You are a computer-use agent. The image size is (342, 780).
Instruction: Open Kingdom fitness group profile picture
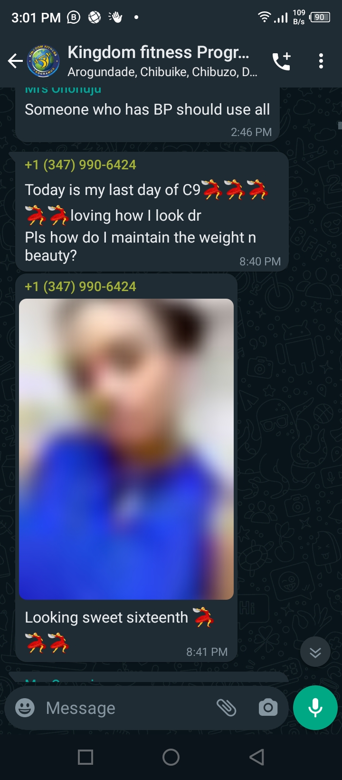click(43, 61)
